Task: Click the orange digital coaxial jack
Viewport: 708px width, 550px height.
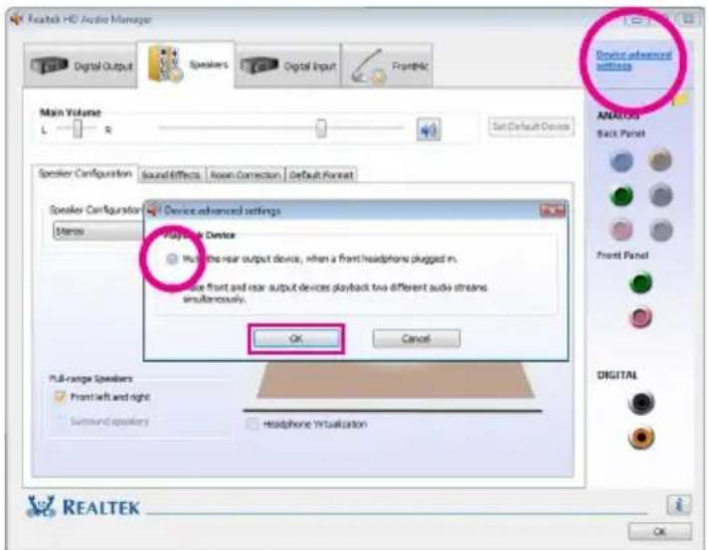Action: coord(641,438)
